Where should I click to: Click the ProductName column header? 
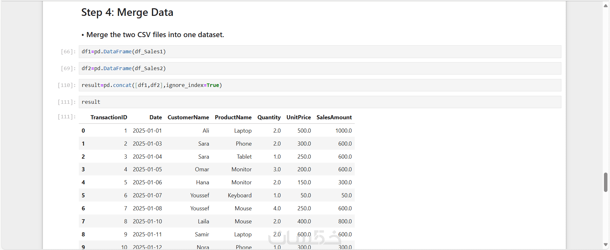coord(233,117)
